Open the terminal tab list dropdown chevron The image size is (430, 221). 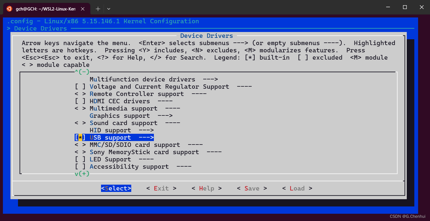pyautogui.click(x=109, y=9)
